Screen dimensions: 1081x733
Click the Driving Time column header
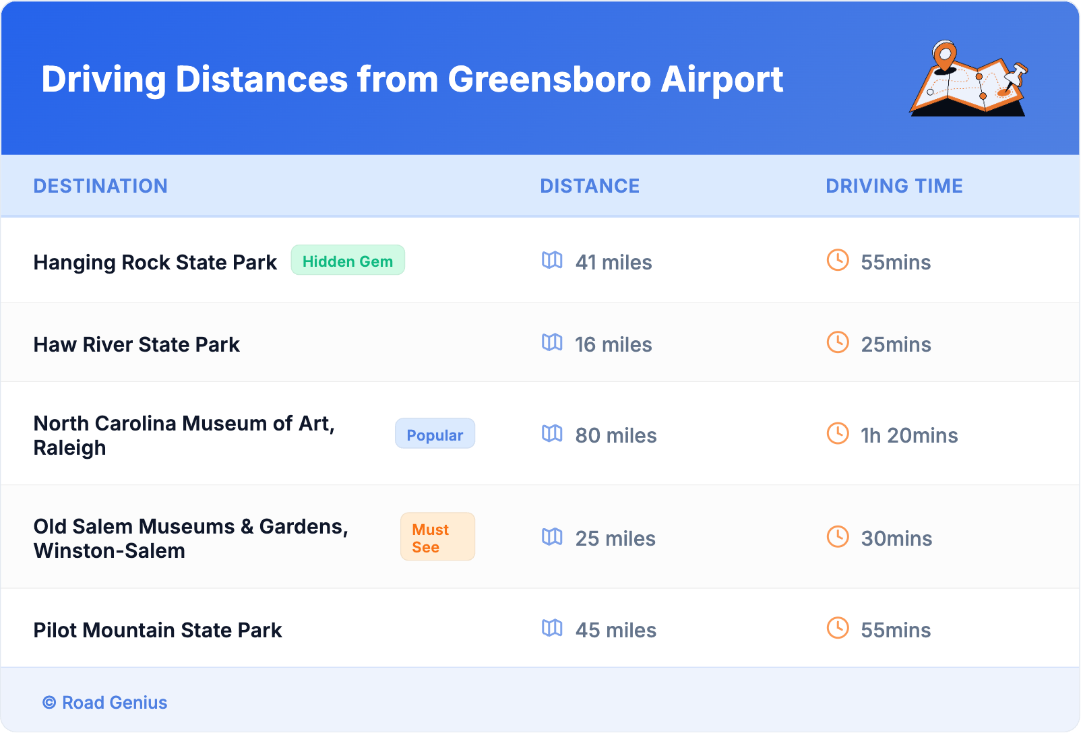point(894,186)
